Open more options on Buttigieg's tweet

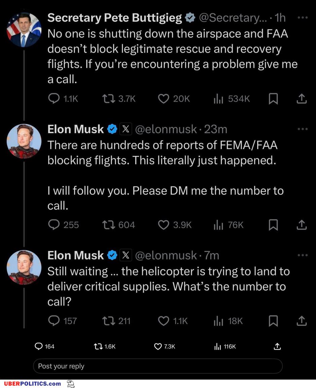303,17
